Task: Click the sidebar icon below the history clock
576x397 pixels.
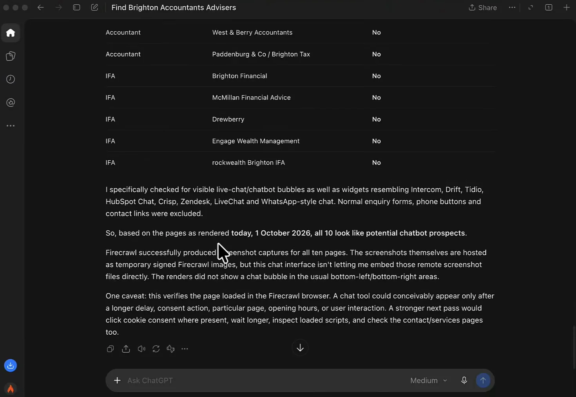Action: (11, 102)
